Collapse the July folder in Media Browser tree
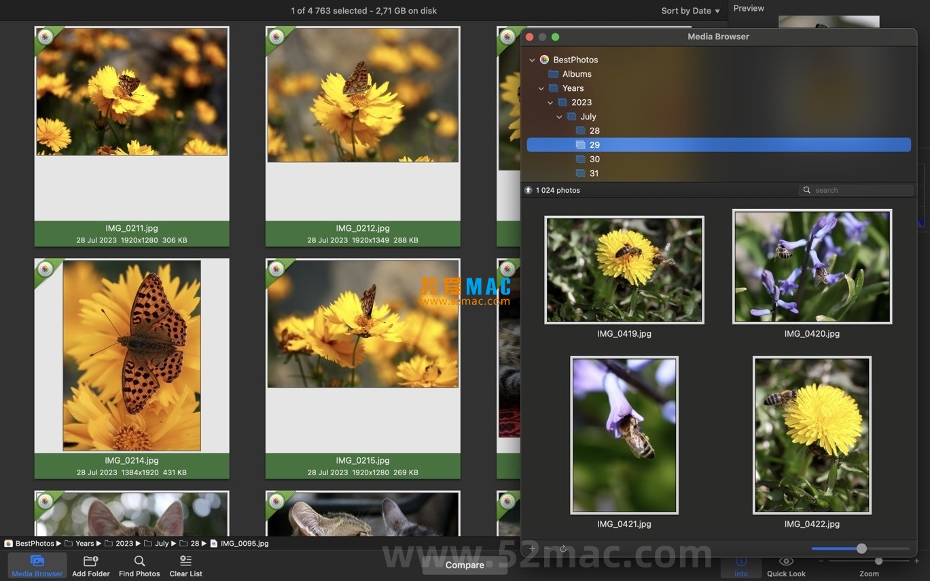930x581 pixels. (x=560, y=116)
